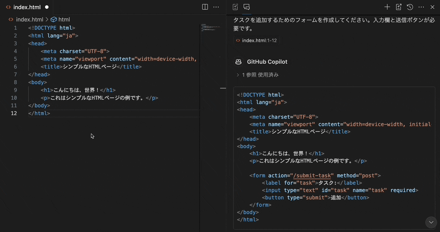Select the chat view icon in the panel header
The height and width of the screenshot is (232, 440).
point(247,7)
